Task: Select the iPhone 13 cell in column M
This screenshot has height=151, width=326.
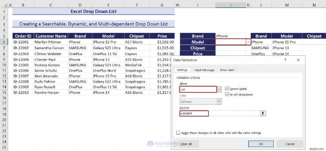Action: point(287,48)
